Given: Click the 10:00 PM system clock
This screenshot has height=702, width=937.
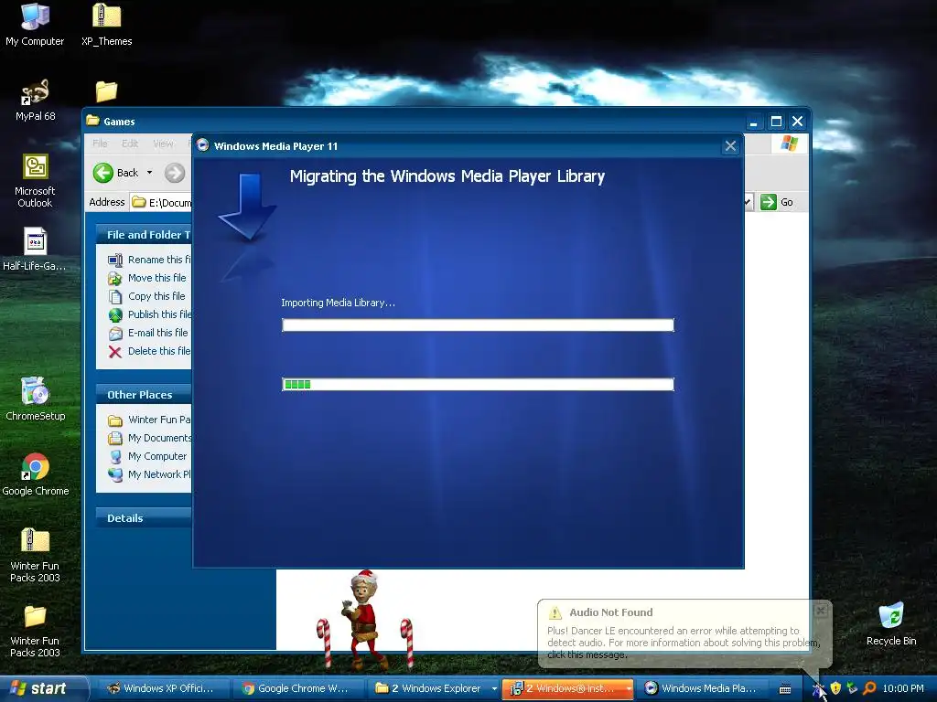Looking at the screenshot, I should point(903,688).
